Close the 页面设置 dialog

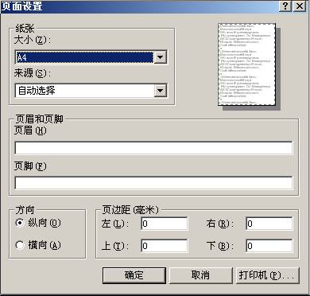click(300, 6)
